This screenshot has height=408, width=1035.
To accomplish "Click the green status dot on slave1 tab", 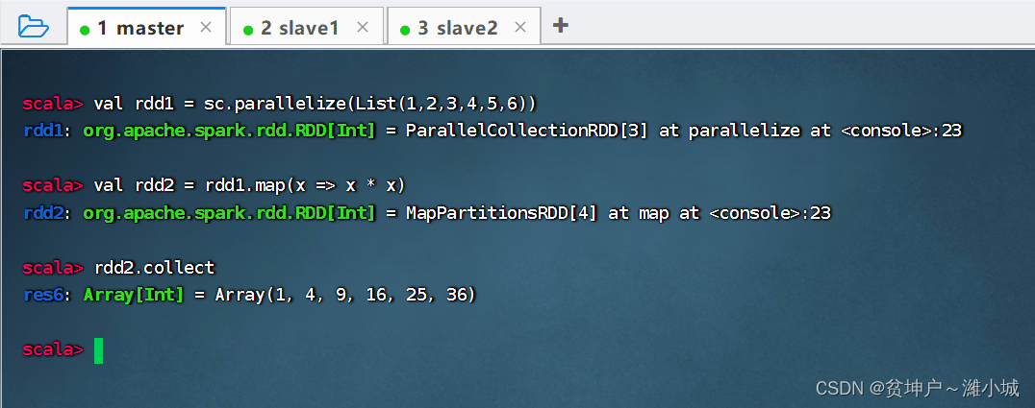I will click(x=248, y=30).
